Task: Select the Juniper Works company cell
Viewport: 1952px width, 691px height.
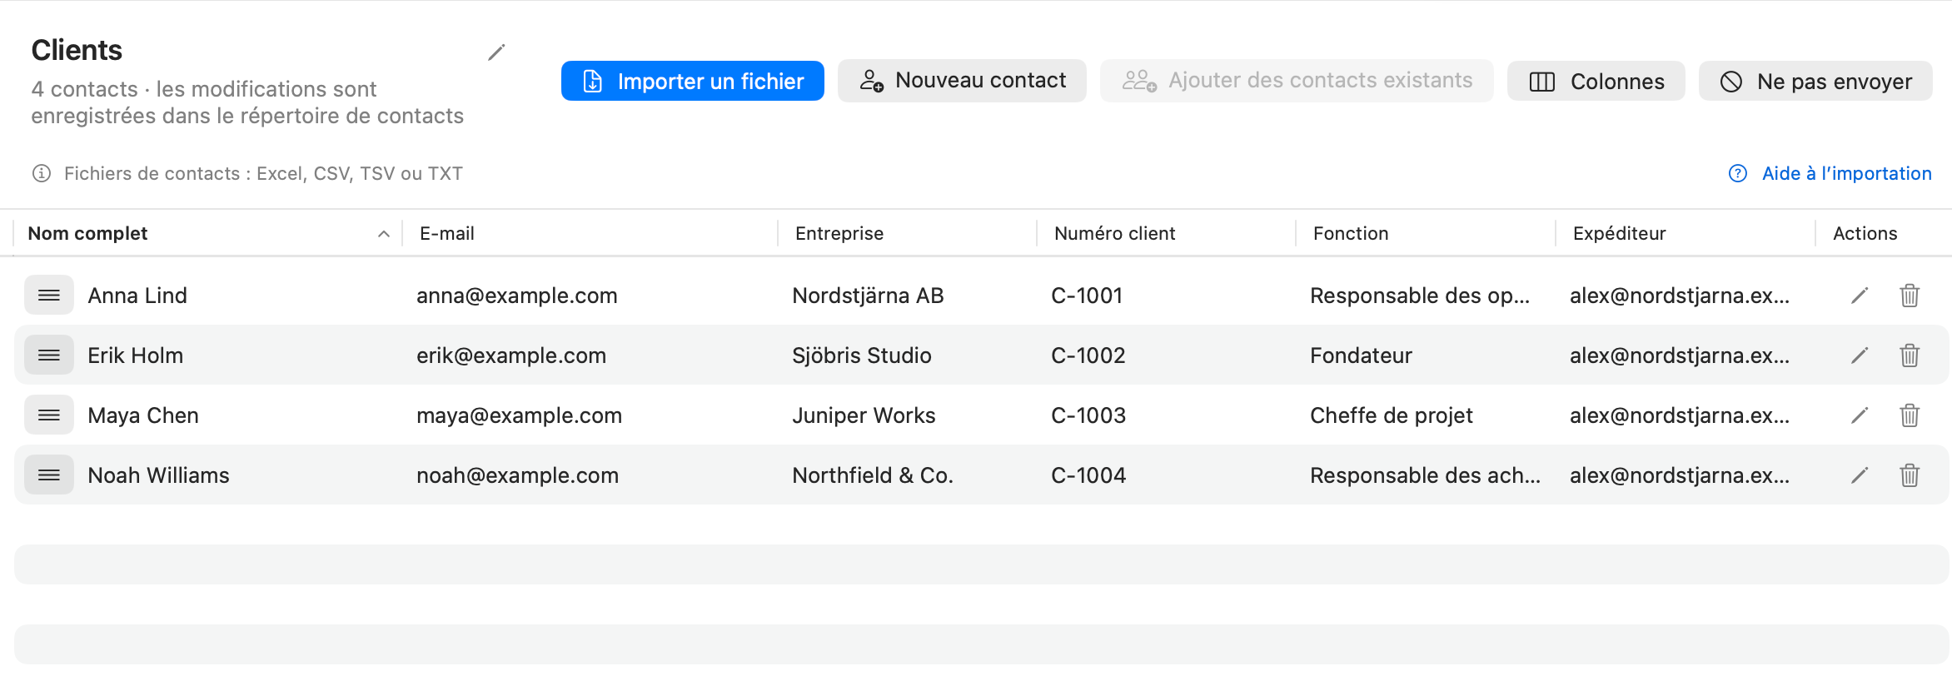Action: tap(864, 415)
